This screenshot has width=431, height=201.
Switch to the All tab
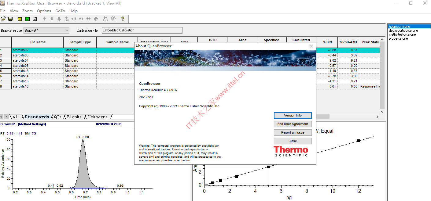tap(16, 117)
